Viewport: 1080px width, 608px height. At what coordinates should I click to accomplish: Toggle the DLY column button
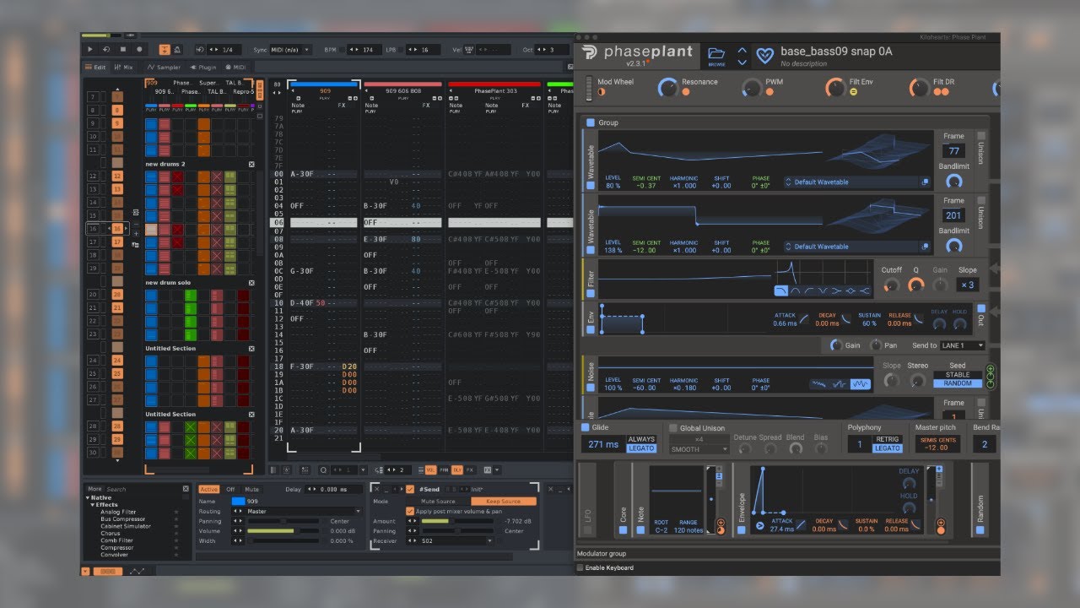click(x=456, y=470)
